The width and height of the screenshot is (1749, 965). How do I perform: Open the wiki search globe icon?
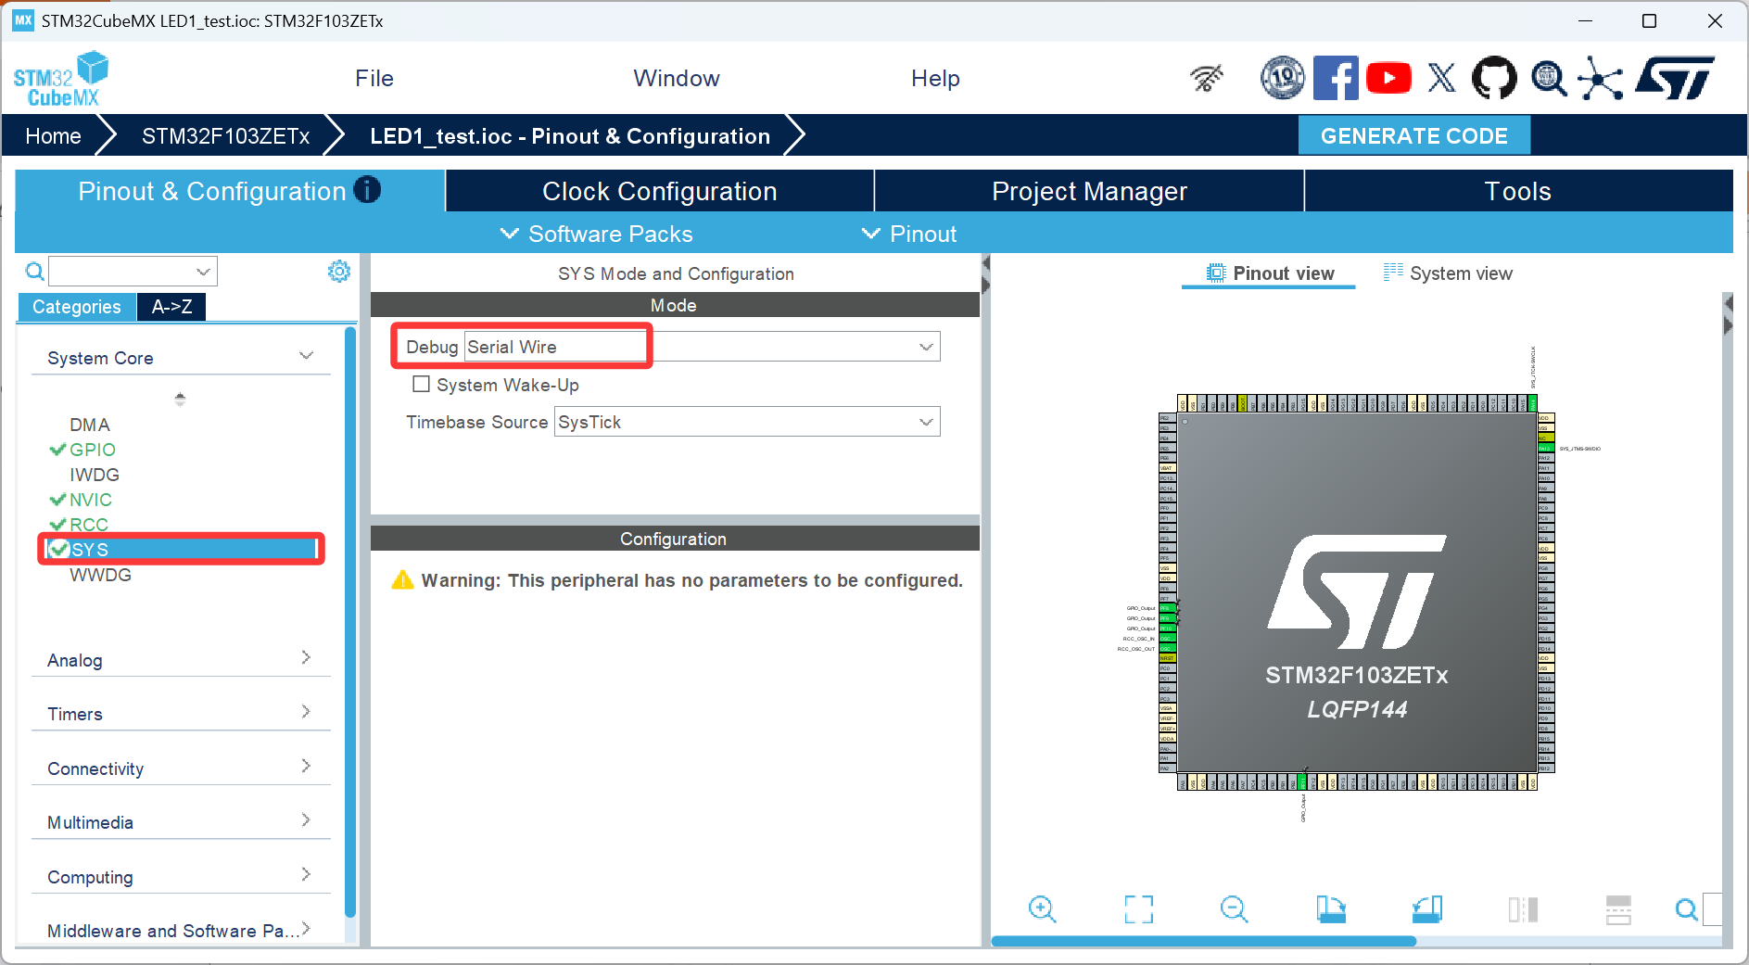click(x=1548, y=79)
